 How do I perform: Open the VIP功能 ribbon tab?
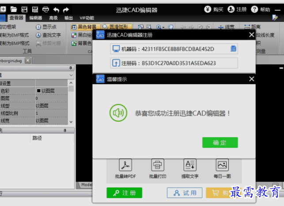[87, 18]
